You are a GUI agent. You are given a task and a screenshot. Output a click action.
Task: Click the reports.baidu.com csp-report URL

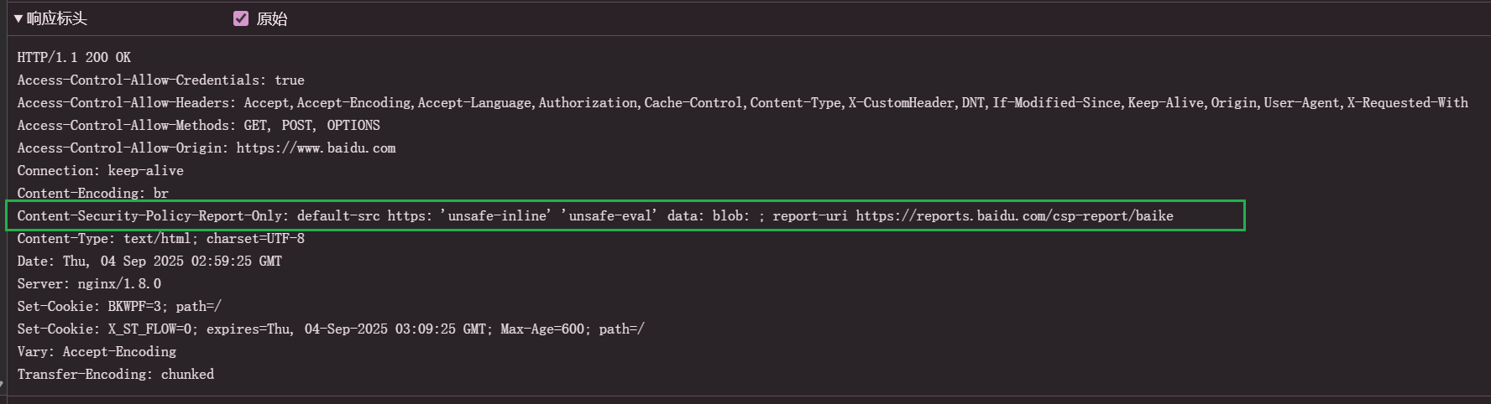[x=1014, y=215]
